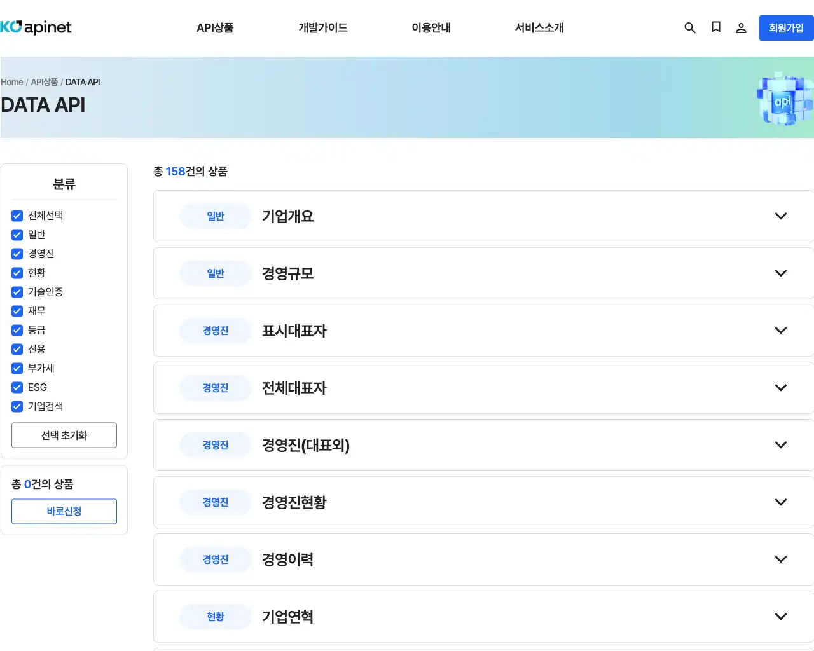Disable the ESG filter checkbox
This screenshot has width=814, height=651.
point(17,387)
